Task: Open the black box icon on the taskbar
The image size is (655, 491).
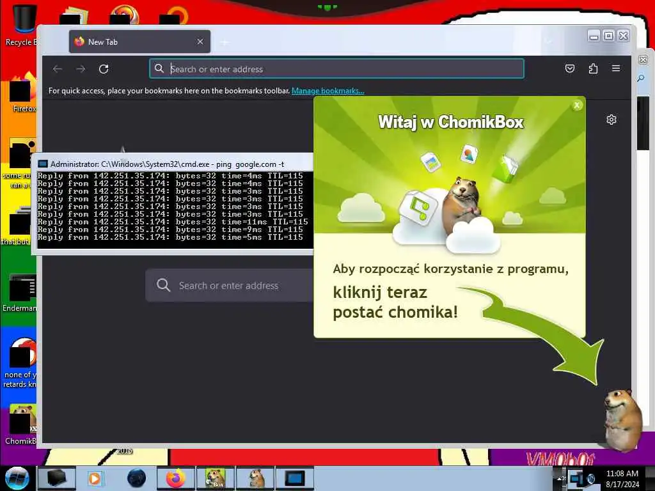Action: coord(57,478)
